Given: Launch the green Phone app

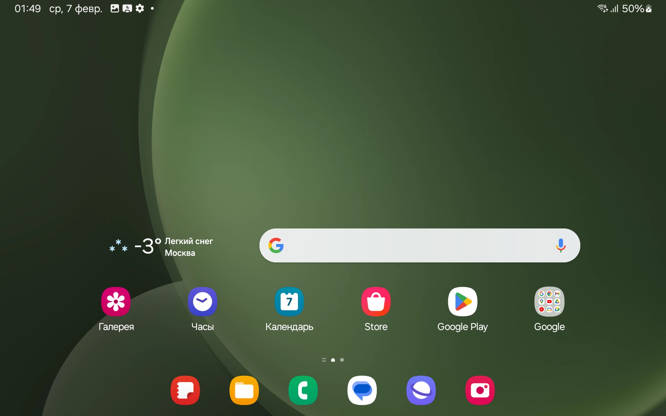Looking at the screenshot, I should (x=303, y=390).
